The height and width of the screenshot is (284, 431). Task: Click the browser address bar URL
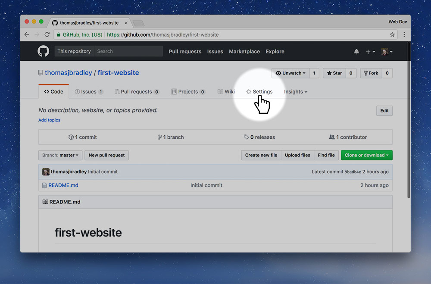pos(163,34)
